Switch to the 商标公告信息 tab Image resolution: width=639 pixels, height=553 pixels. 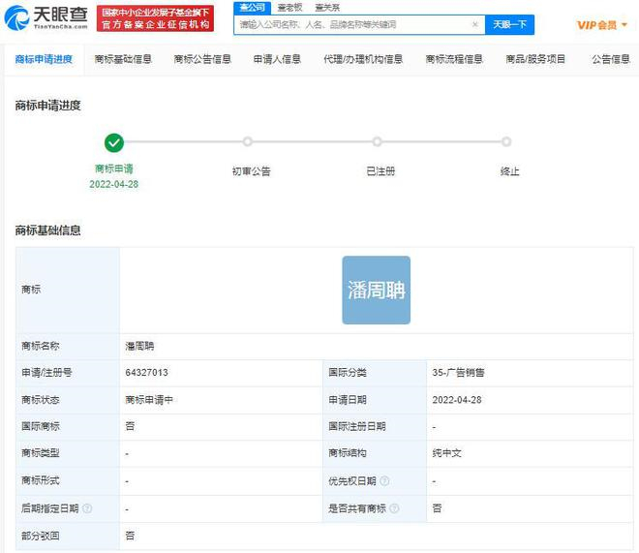pos(202,59)
